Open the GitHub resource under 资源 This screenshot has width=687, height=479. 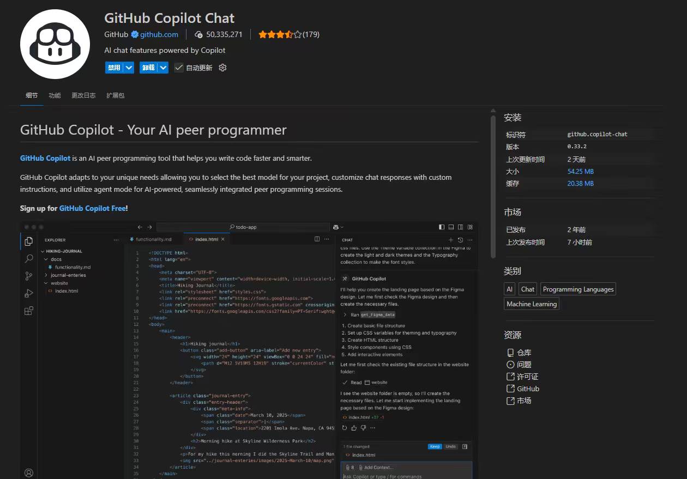coord(522,389)
